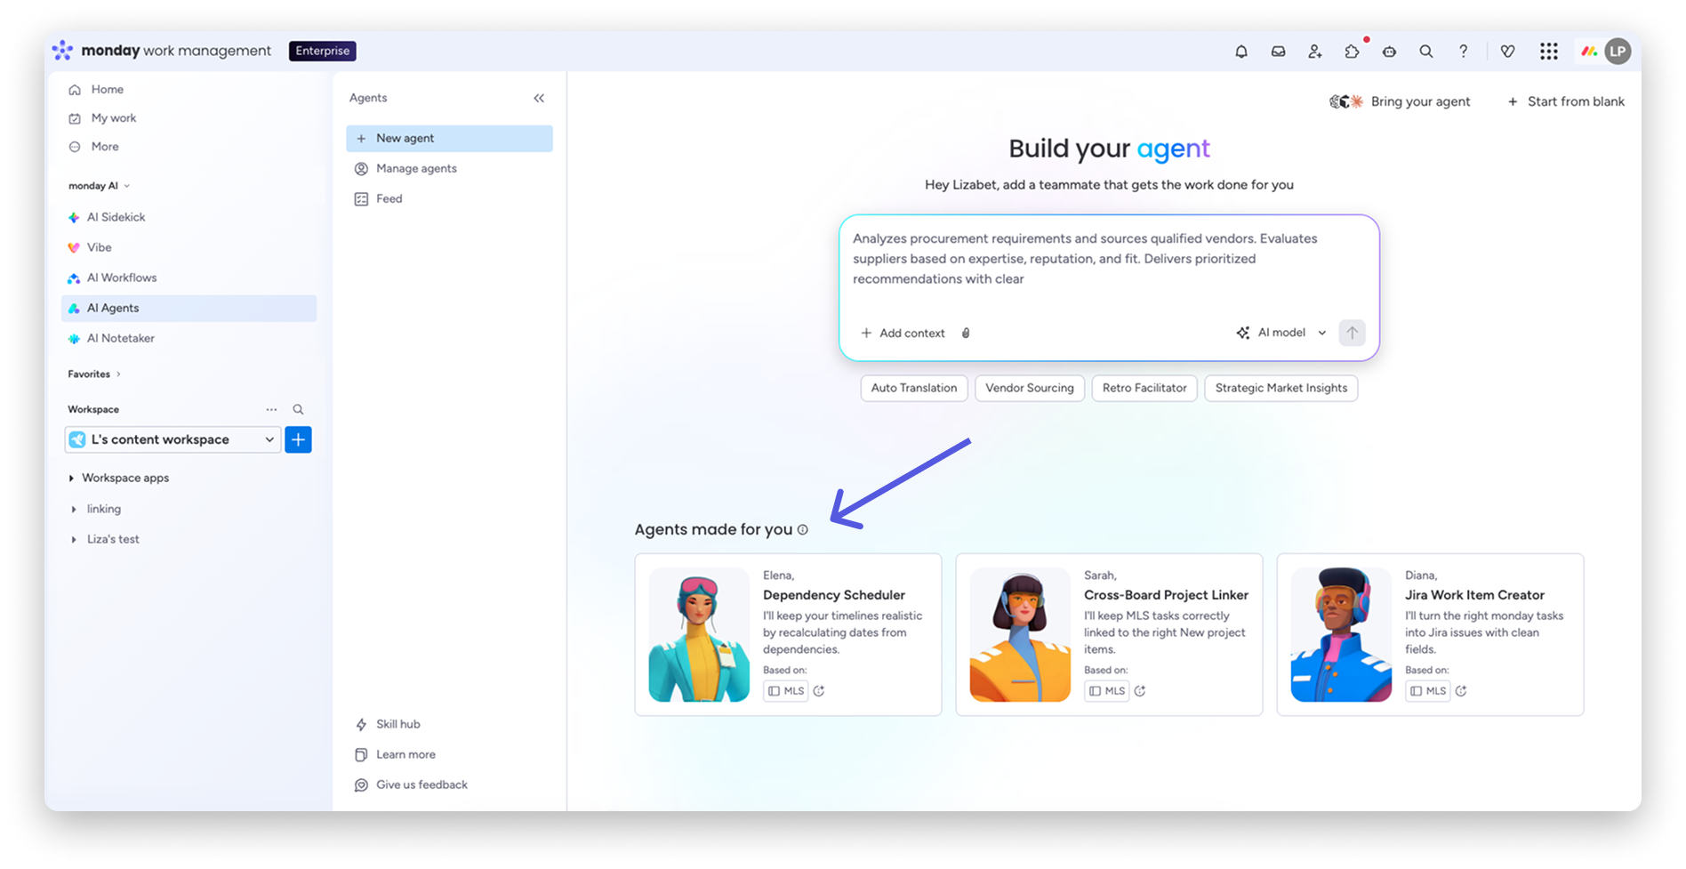Click the refresh icon on the Jira Work Item Creator card
The image size is (1686, 869).
[x=1461, y=691]
